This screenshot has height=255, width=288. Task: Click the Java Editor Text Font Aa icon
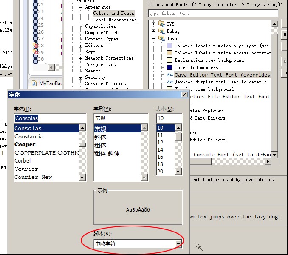tap(169, 75)
